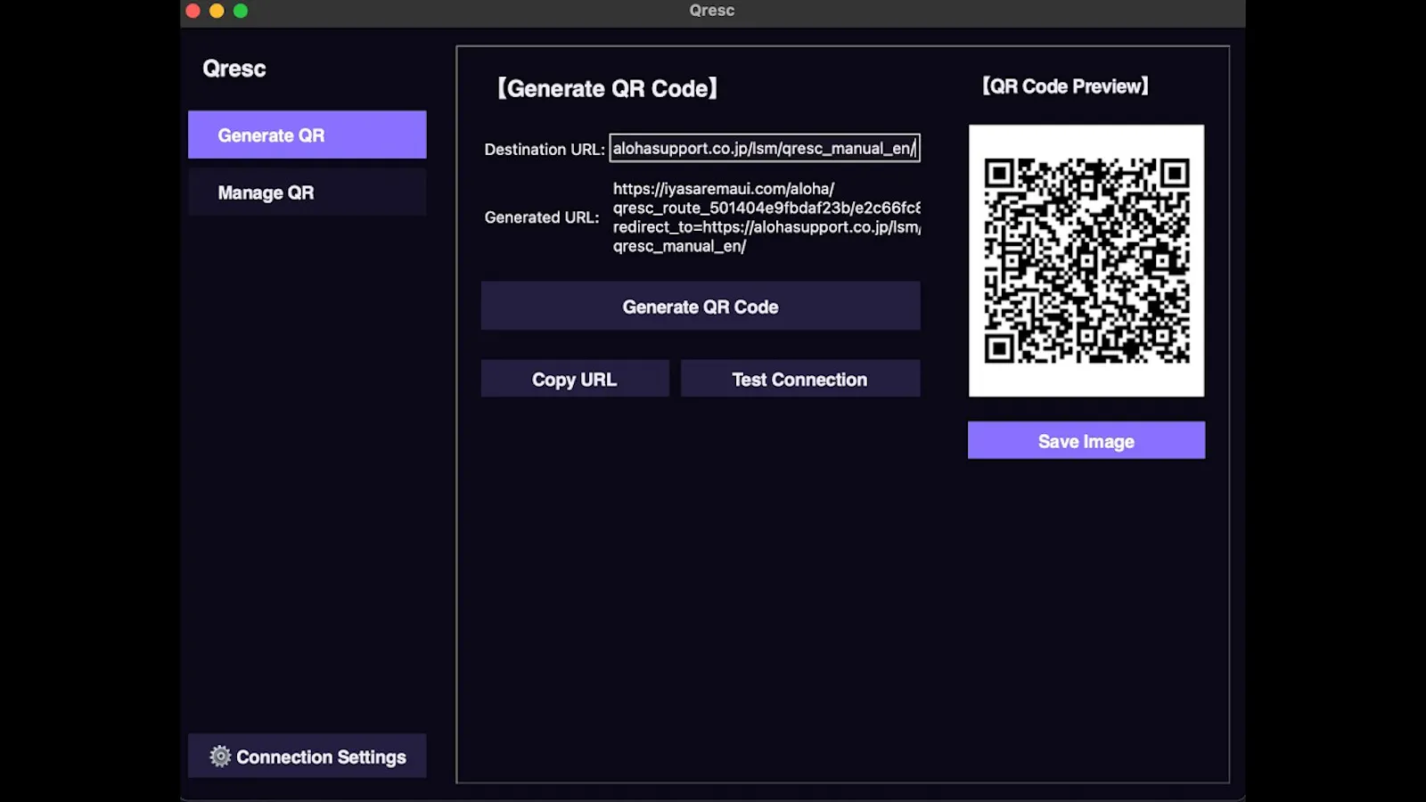
Task: Click the Generated URL label
Action: [542, 217]
